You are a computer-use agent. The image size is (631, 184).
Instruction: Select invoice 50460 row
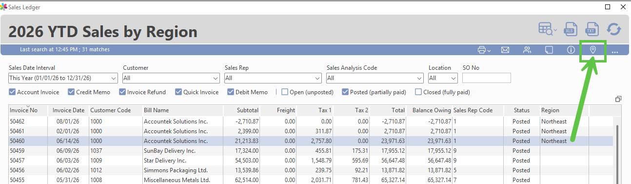click(x=311, y=141)
